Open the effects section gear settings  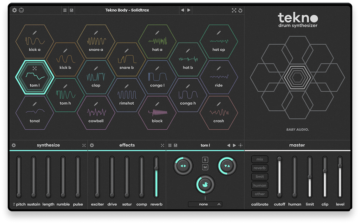point(92,145)
